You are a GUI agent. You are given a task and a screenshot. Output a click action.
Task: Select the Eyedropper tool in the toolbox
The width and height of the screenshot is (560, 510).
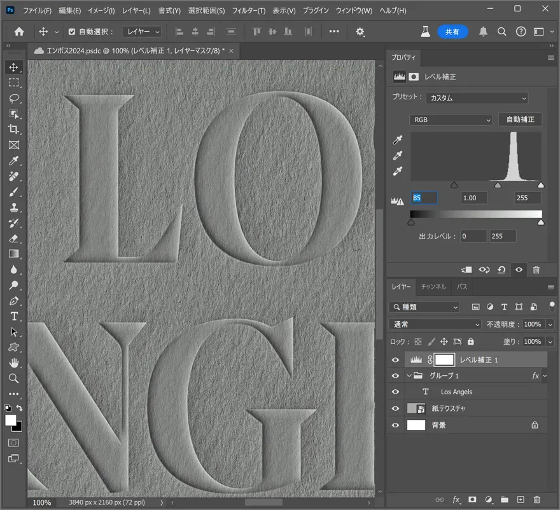tap(13, 161)
